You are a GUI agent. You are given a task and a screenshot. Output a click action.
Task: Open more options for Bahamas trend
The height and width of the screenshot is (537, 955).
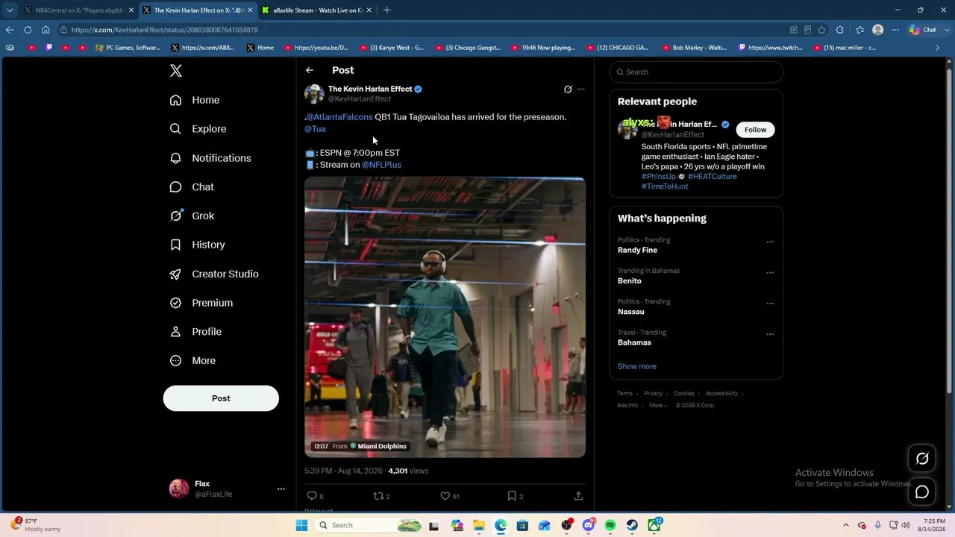(770, 334)
